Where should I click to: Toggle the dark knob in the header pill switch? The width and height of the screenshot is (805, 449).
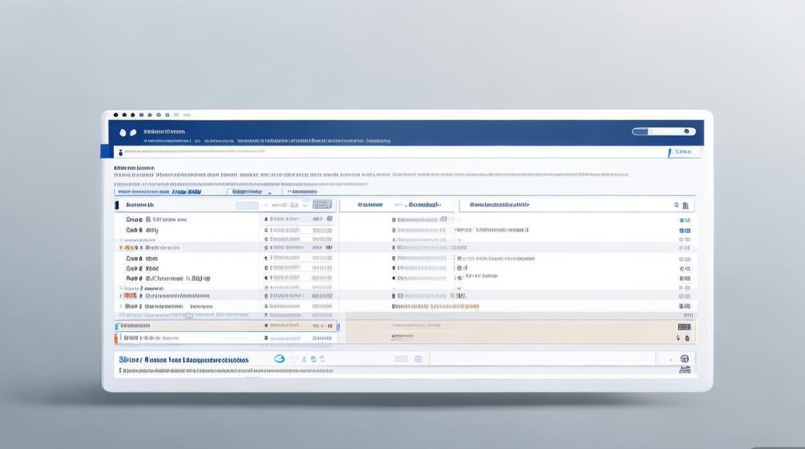[687, 132]
